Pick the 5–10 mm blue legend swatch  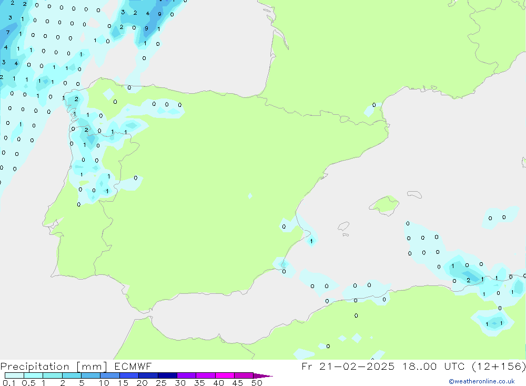91,375
